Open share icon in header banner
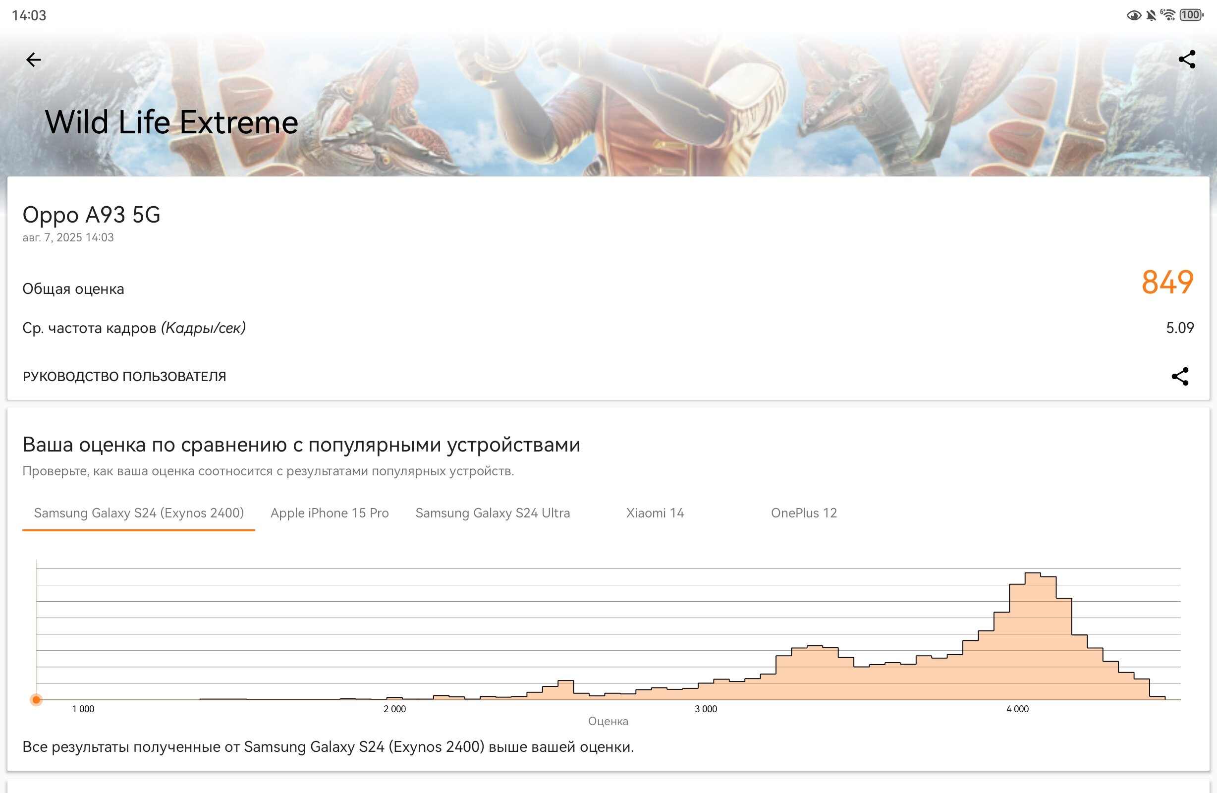 1187,59
